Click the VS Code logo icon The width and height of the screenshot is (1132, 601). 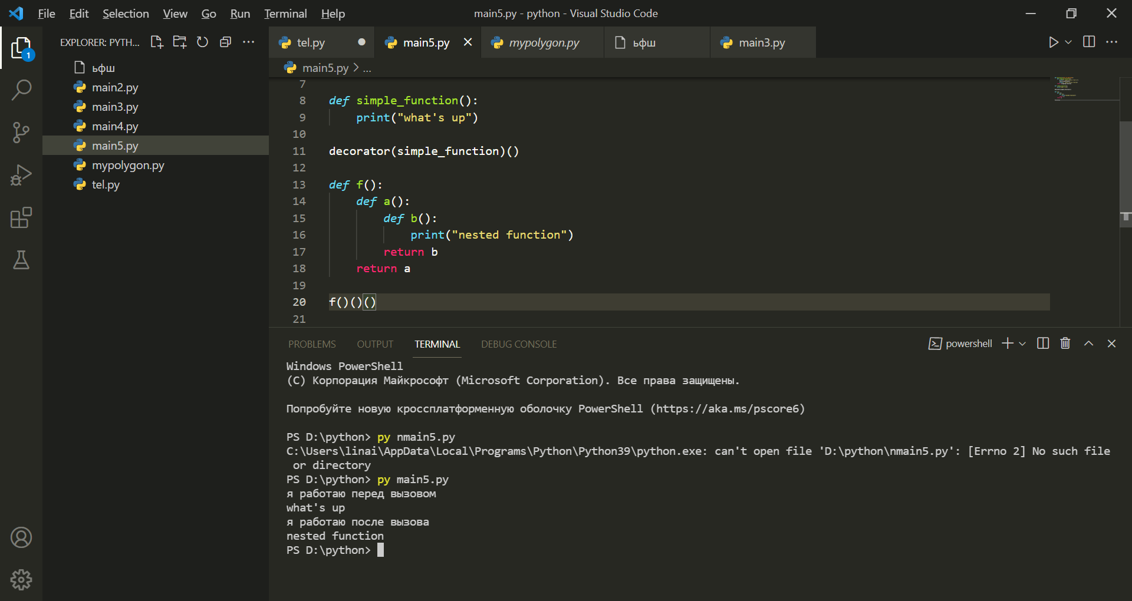point(16,13)
